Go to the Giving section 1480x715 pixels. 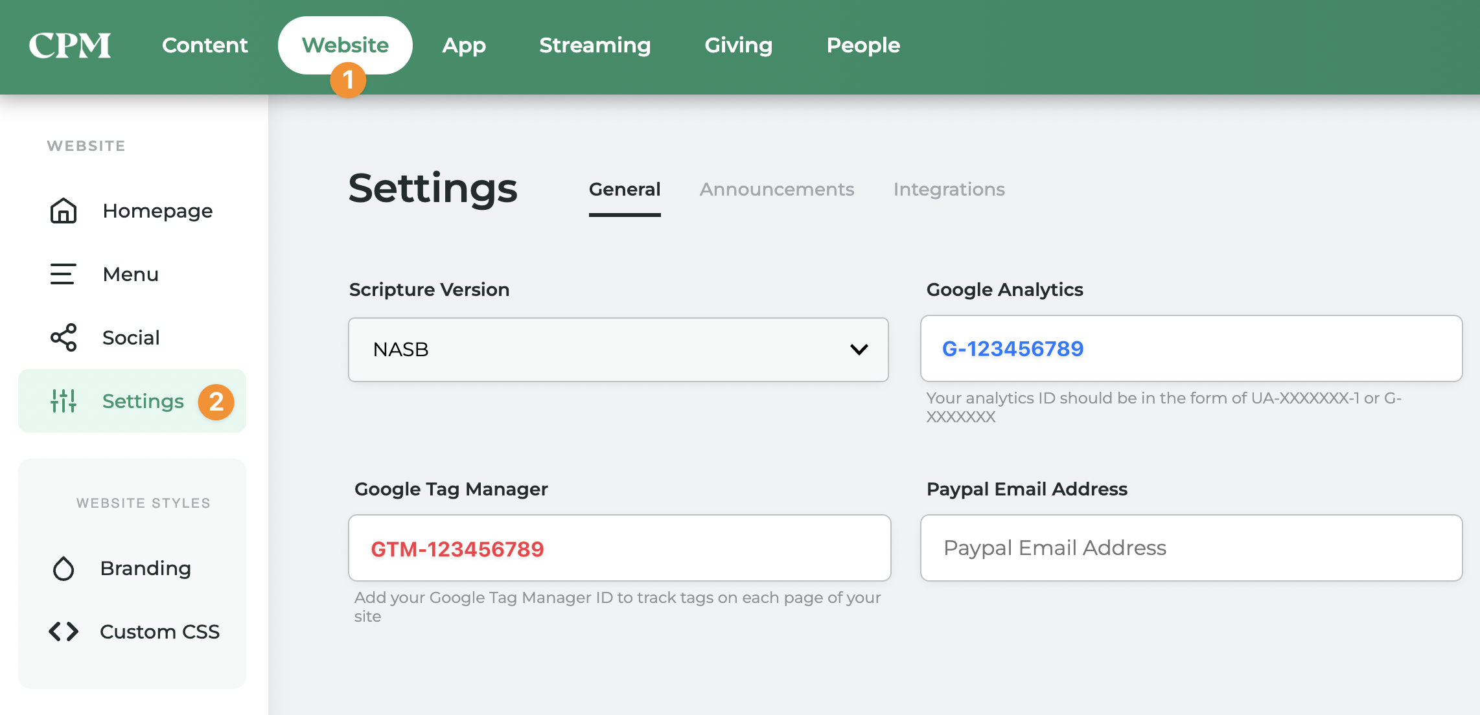click(738, 45)
